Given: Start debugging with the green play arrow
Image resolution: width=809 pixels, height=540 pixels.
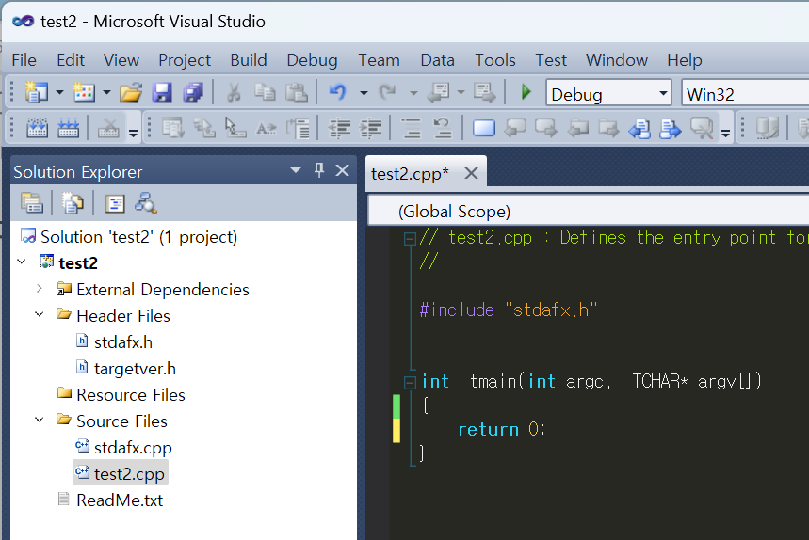Looking at the screenshot, I should click(526, 93).
